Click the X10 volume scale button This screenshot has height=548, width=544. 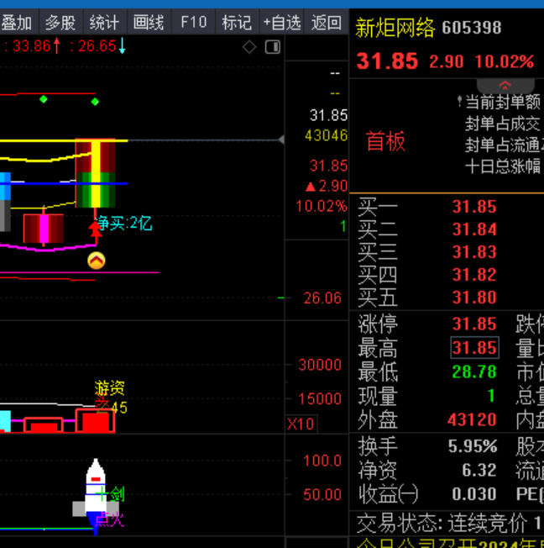301,424
